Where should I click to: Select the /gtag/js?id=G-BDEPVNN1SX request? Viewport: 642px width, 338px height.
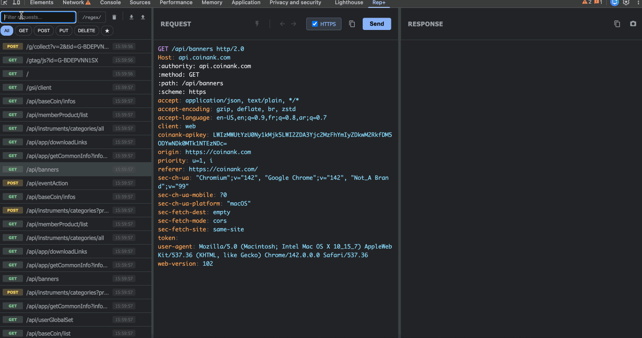pos(75,60)
